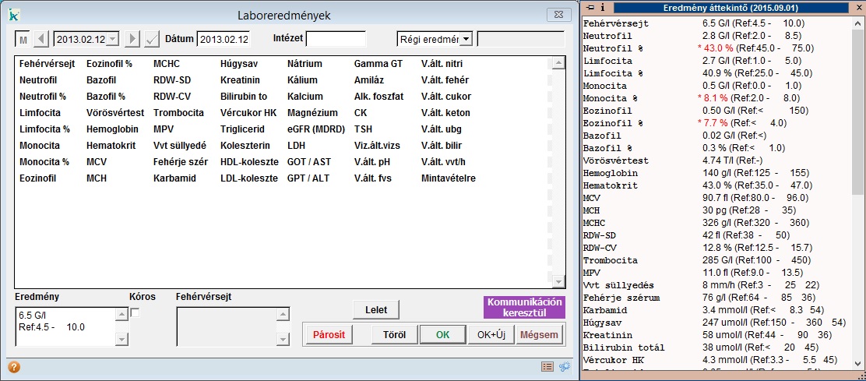Check the Kóros checkbox
Viewport: 866px width, 381px height.
point(135,312)
